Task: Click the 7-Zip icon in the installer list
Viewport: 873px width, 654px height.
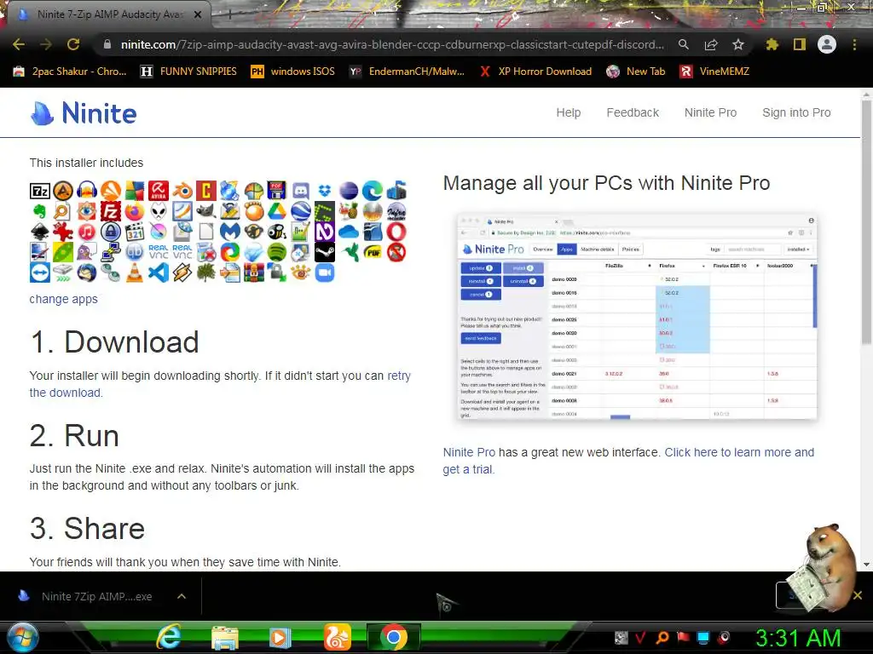Action: (39, 192)
